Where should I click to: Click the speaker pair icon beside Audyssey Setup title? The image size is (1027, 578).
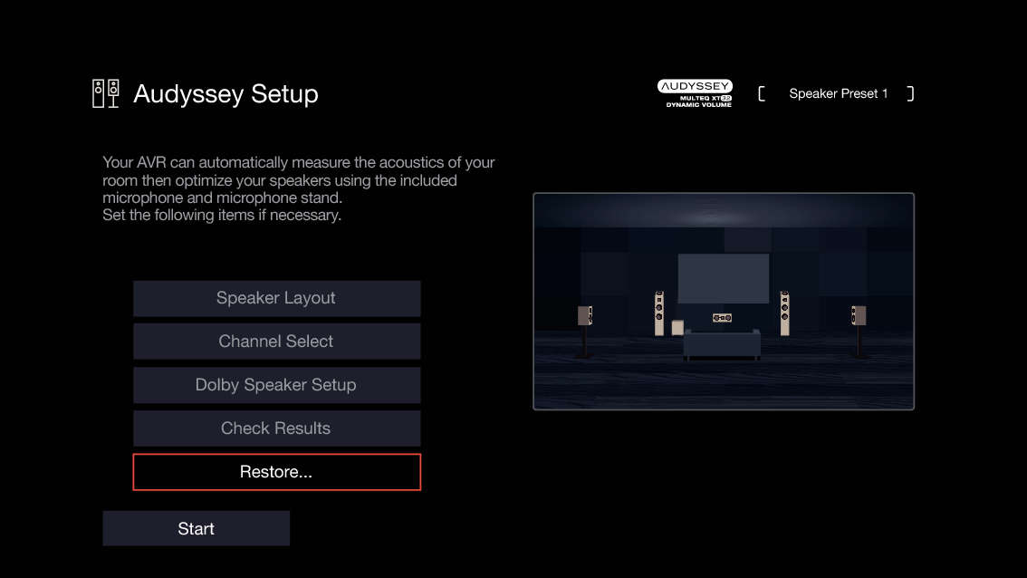point(104,92)
